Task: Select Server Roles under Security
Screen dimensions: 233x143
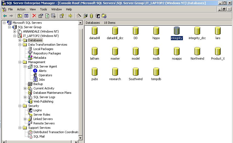Action: (x=42, y=115)
